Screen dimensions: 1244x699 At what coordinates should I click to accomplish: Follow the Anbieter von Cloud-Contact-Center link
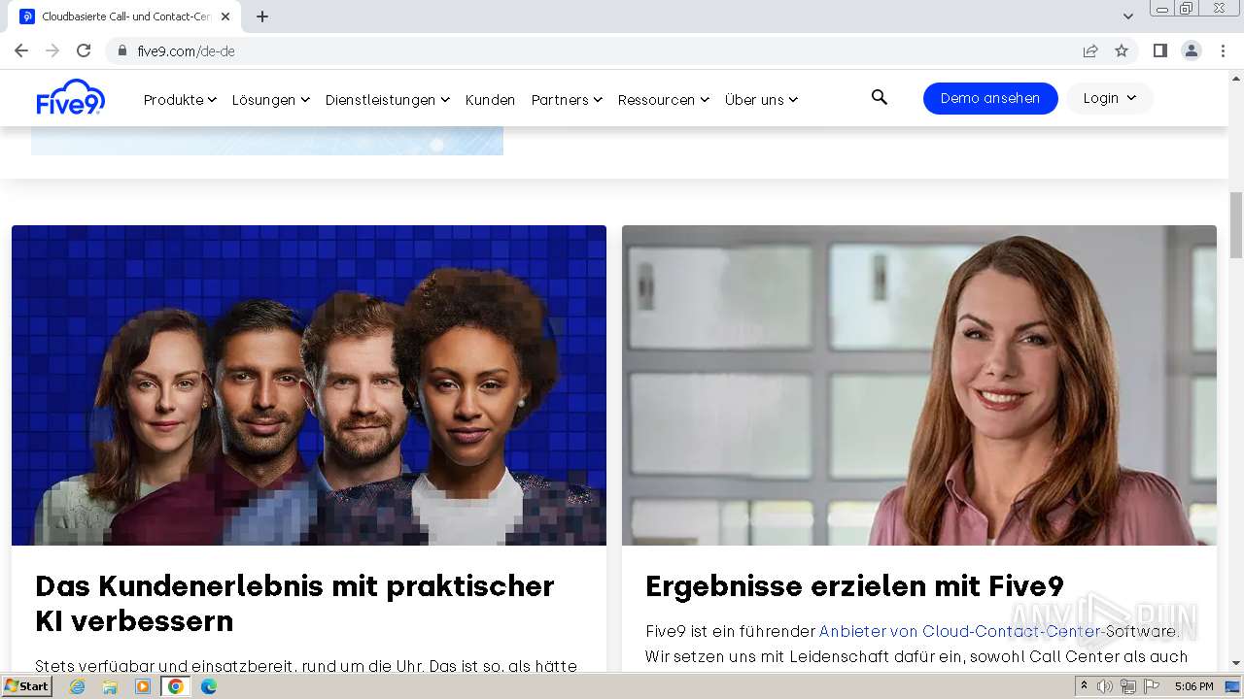coord(960,631)
